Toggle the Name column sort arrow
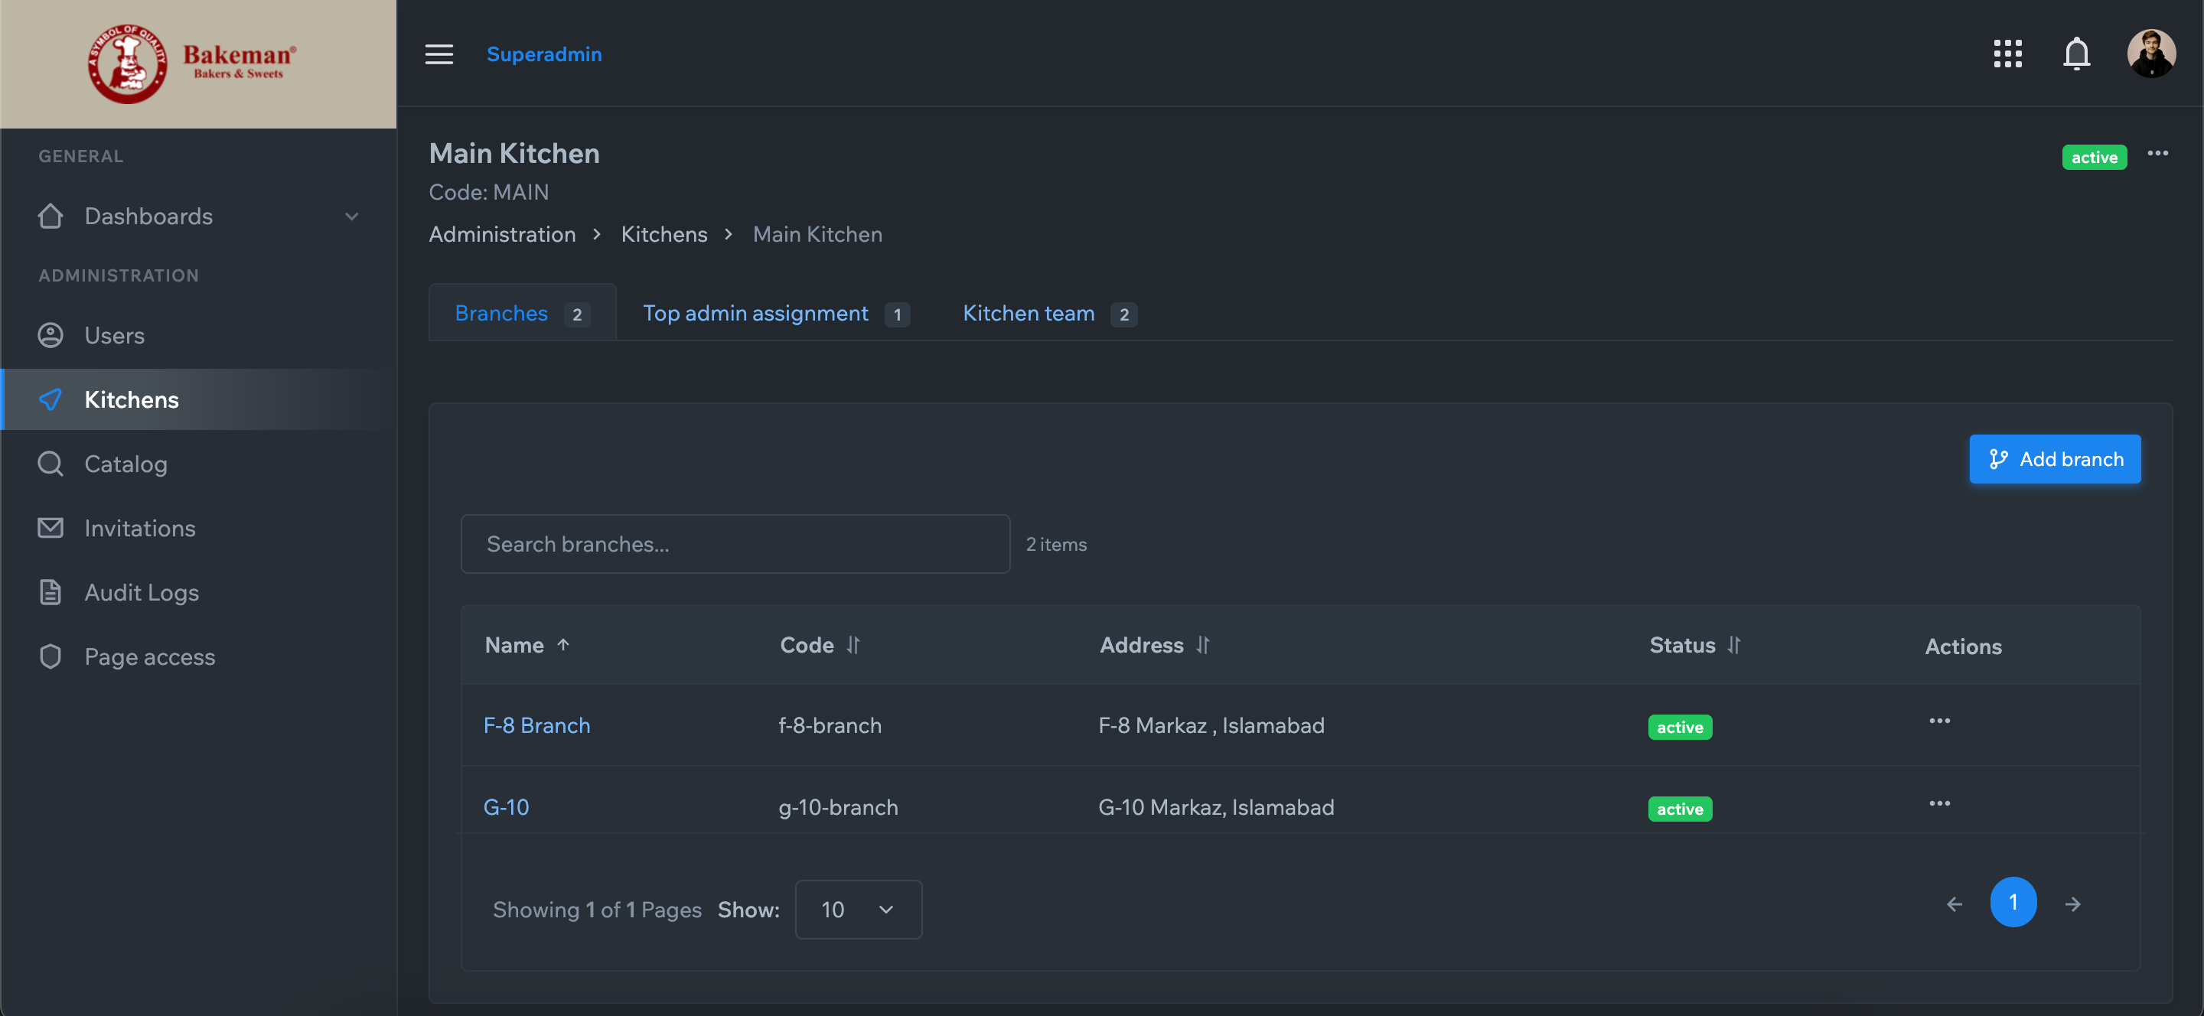The width and height of the screenshot is (2204, 1016). (x=563, y=645)
